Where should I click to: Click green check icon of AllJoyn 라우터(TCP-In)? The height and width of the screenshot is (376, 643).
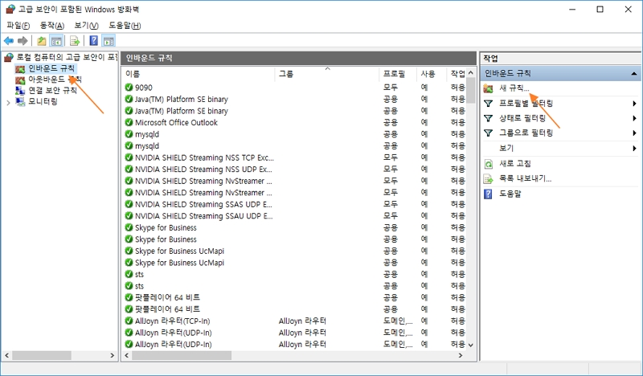click(129, 321)
